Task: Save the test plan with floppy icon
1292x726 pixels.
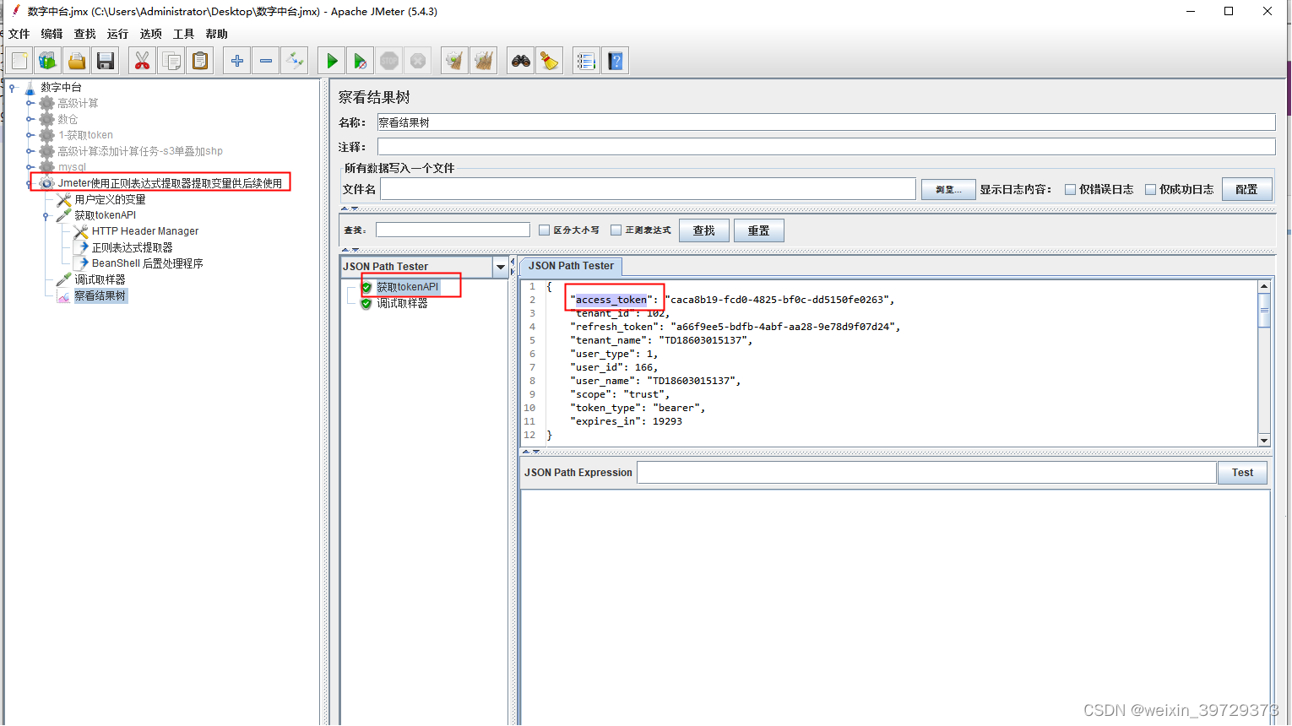Action: tap(106, 61)
